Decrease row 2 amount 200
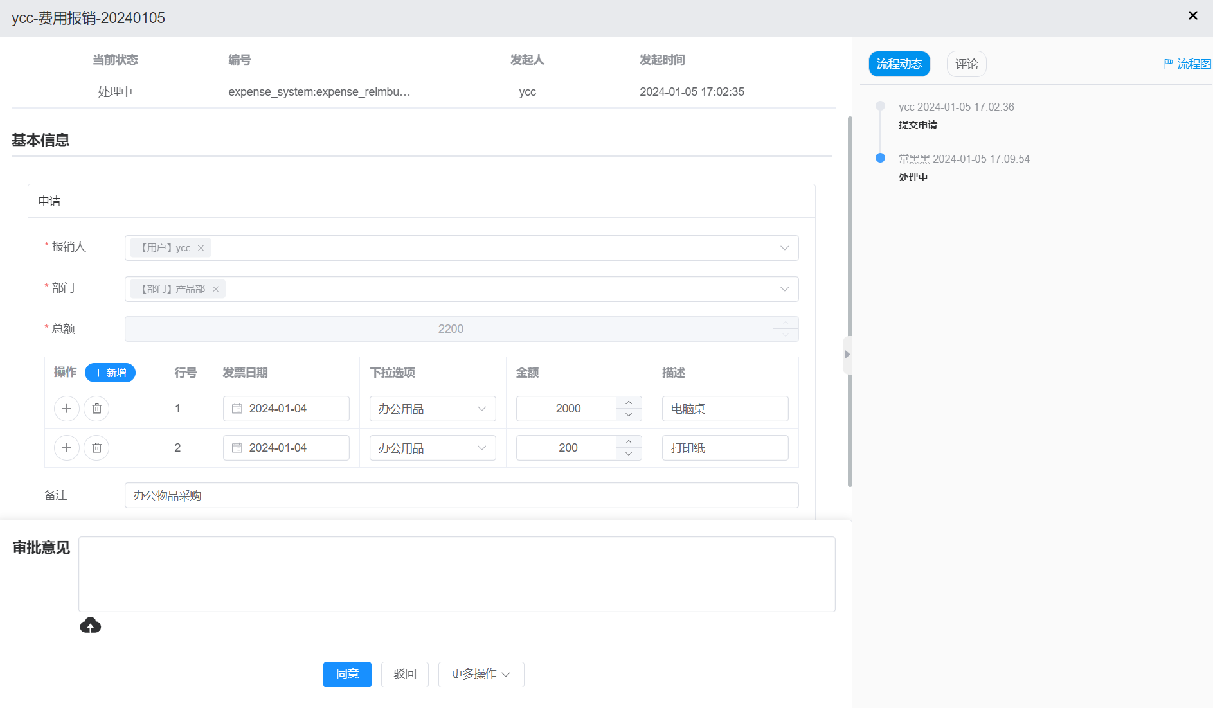The height and width of the screenshot is (708, 1213). 629,454
